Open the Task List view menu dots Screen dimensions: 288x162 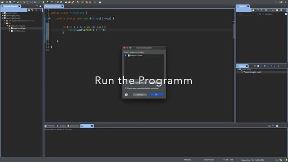pos(285,10)
